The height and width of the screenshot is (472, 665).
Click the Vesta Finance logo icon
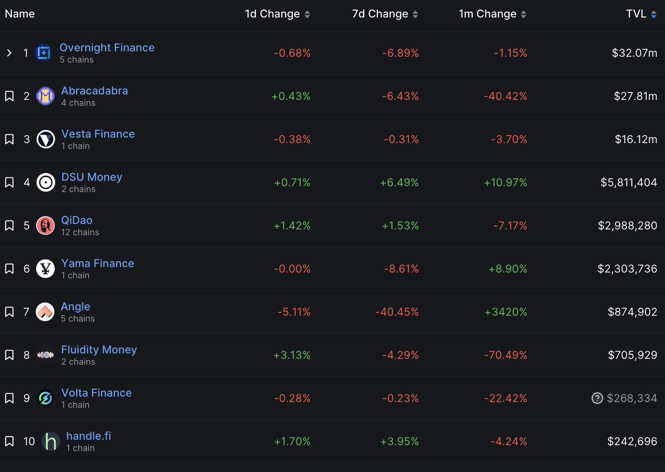[x=45, y=139]
